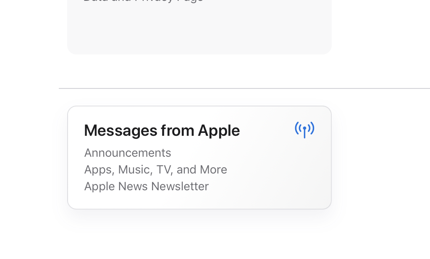
Task: Click the Announcements line in the card
Action: (x=128, y=153)
